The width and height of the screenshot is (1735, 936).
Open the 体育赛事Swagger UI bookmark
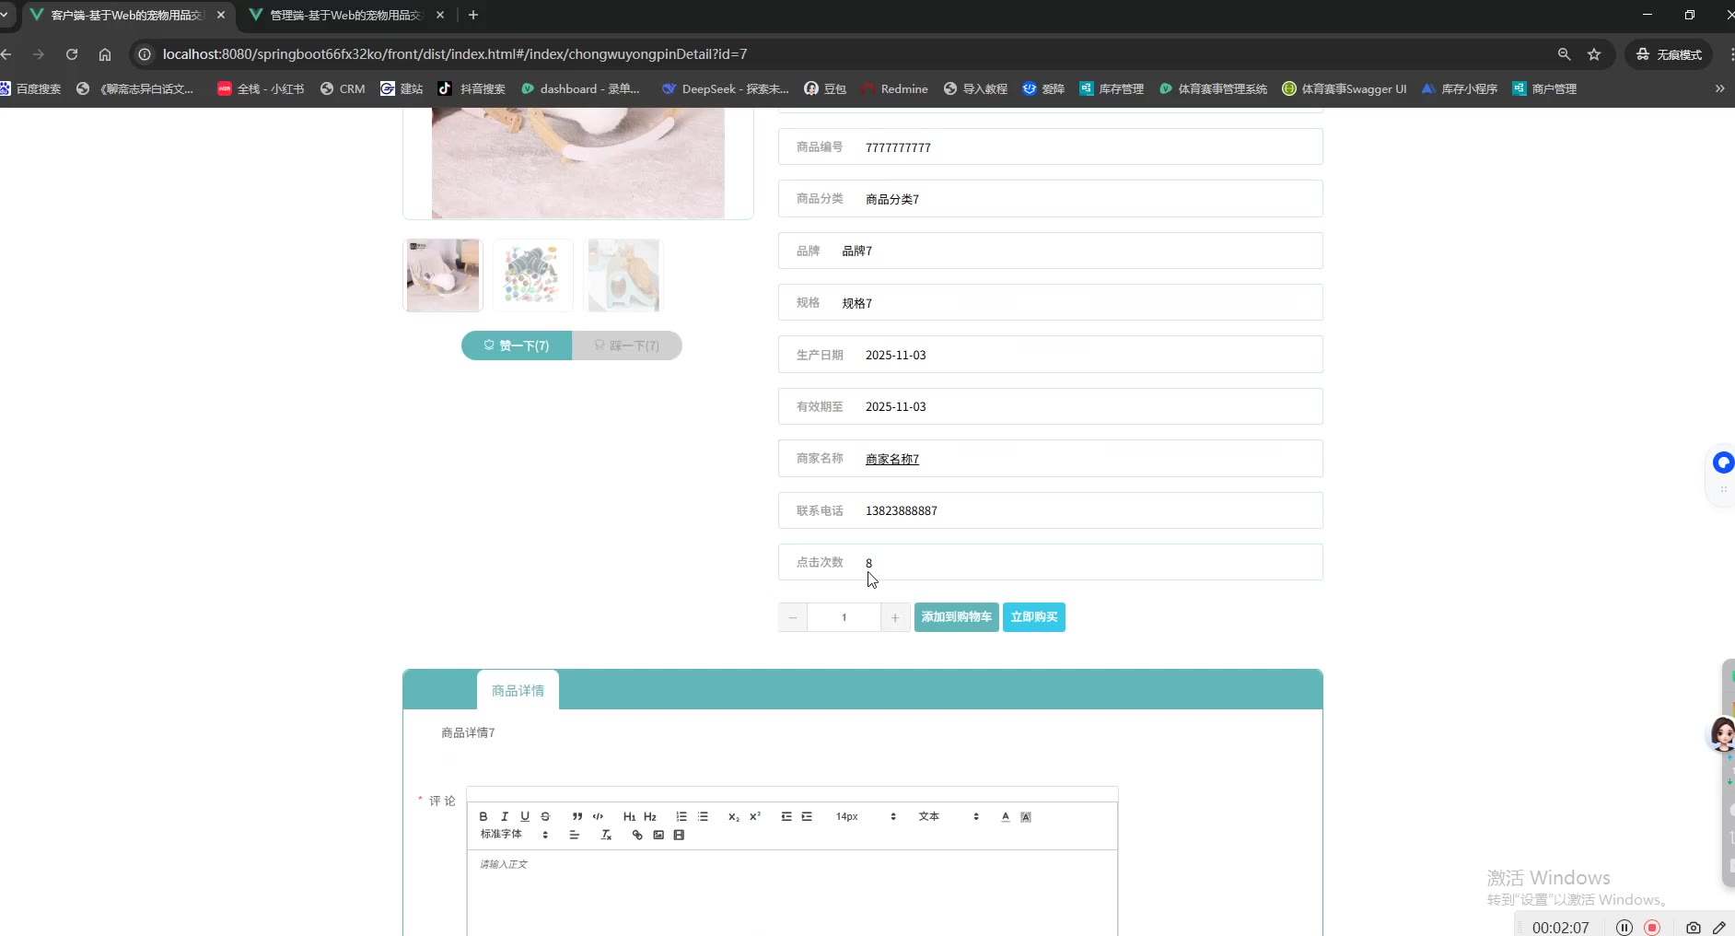(1345, 88)
